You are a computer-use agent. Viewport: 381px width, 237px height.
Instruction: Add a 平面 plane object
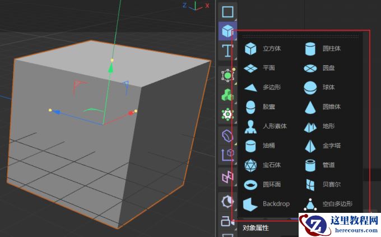click(259, 68)
